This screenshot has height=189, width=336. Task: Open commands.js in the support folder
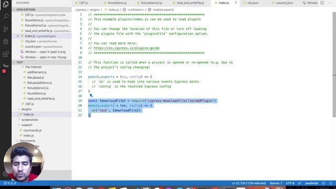(33, 130)
